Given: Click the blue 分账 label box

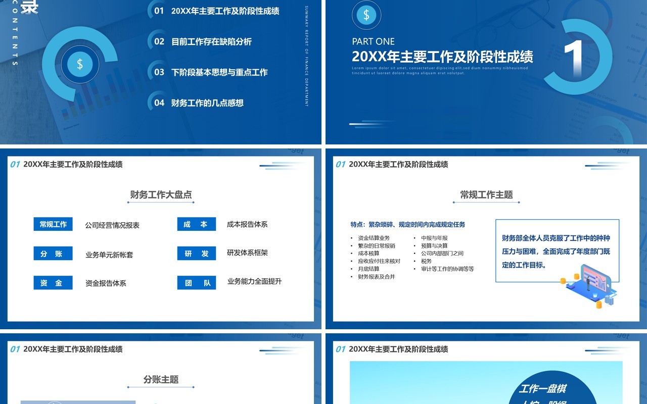Looking at the screenshot, I should [x=53, y=254].
